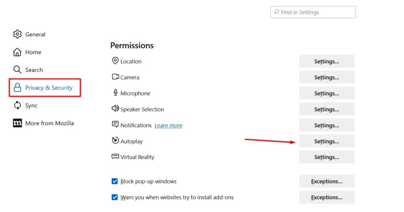This screenshot has width=404, height=212.
Task: Click the Location pin icon
Action: 115,61
